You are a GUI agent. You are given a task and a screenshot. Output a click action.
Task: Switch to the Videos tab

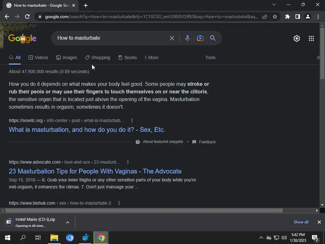tap(38, 58)
